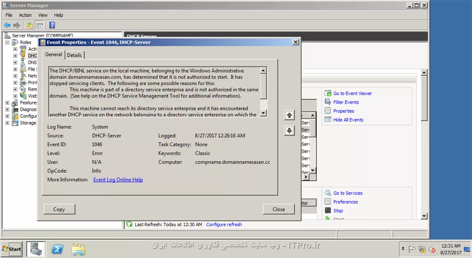Click the Filter Events icon
The image size is (472, 258).
[x=328, y=102]
